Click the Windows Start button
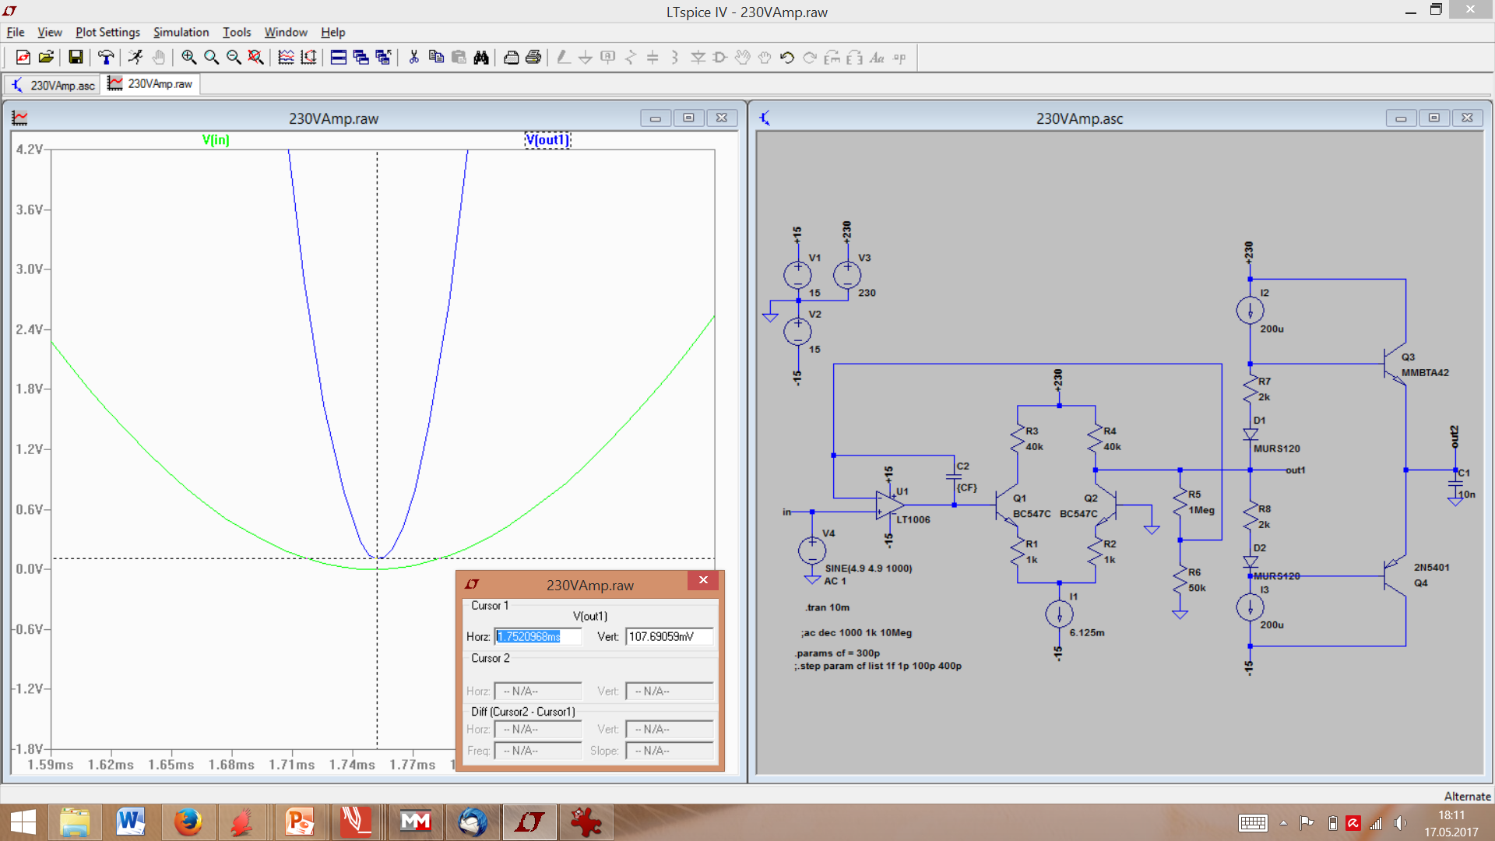The height and width of the screenshot is (841, 1495). (x=23, y=822)
